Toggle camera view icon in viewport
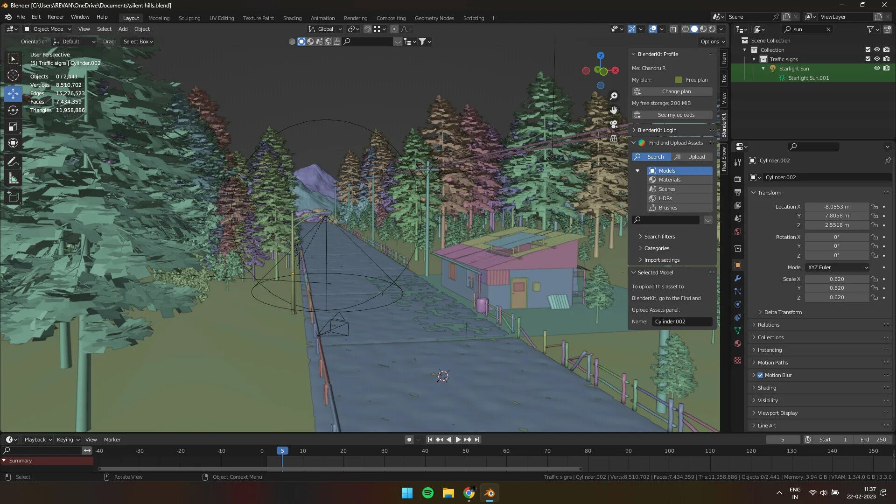 pyautogui.click(x=614, y=124)
